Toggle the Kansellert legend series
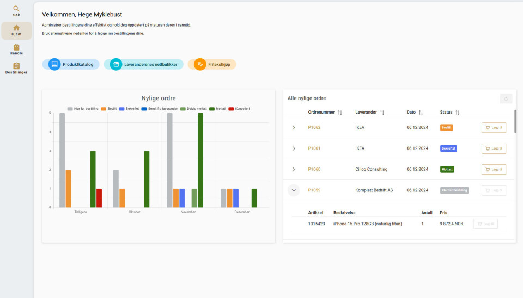 coord(239,109)
